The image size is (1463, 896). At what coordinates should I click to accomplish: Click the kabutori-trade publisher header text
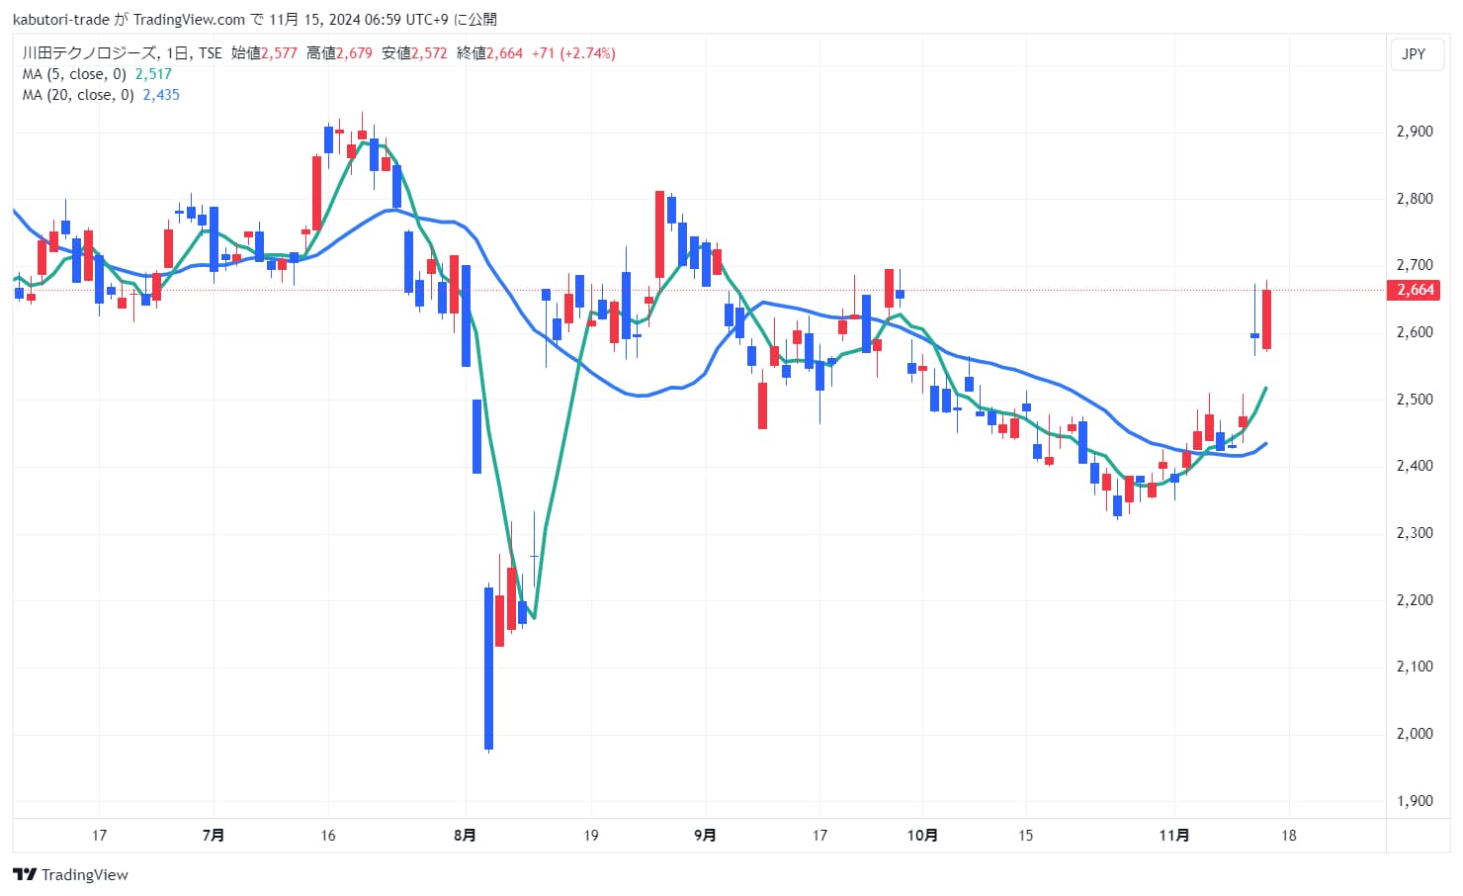coord(61,20)
